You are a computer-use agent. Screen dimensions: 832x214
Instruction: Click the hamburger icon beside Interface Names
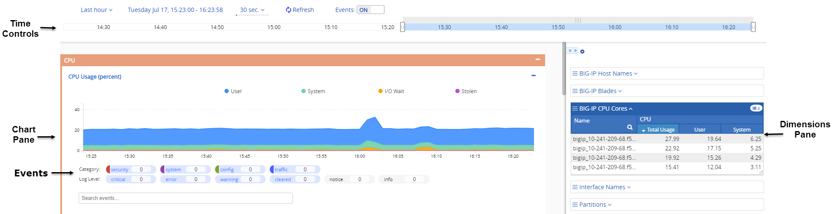pos(575,187)
